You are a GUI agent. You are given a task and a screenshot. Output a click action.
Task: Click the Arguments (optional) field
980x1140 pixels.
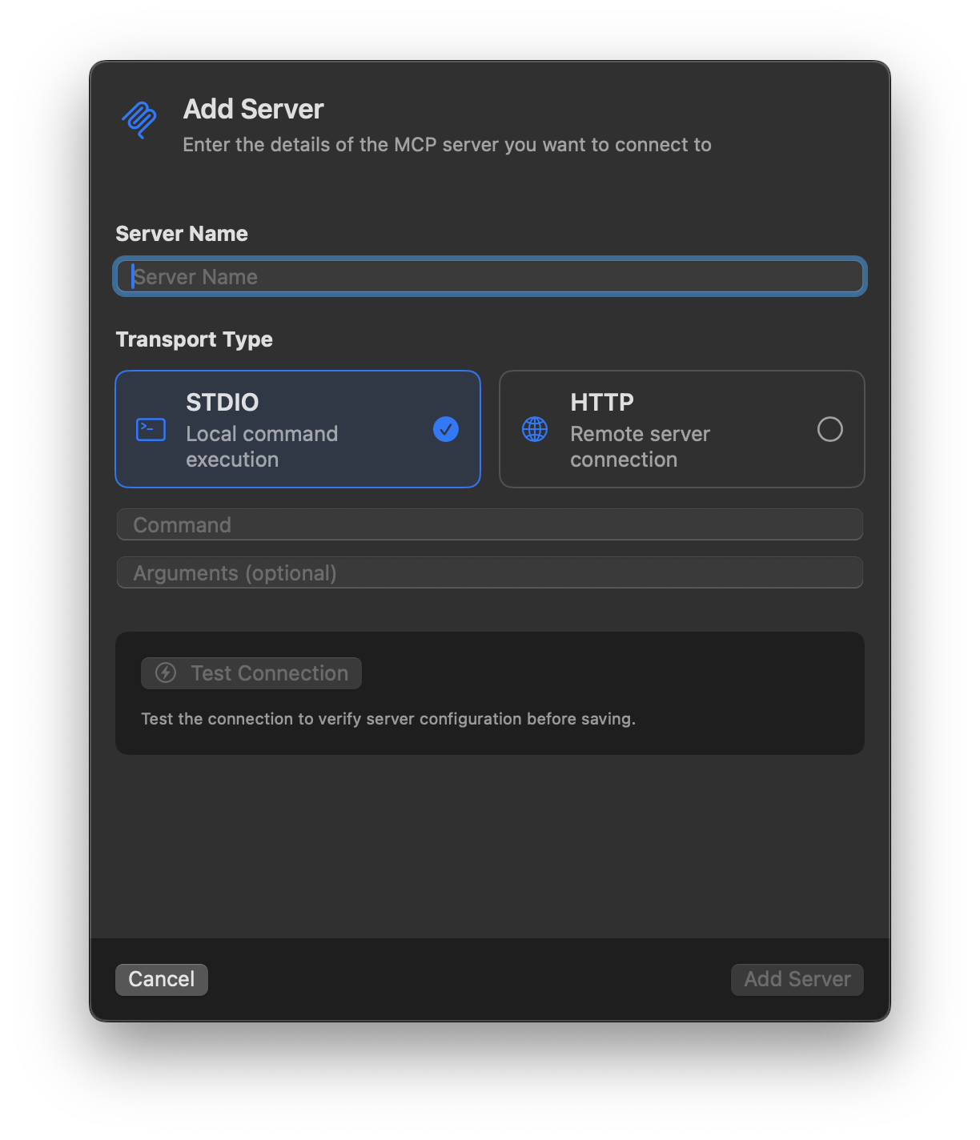[x=490, y=572]
